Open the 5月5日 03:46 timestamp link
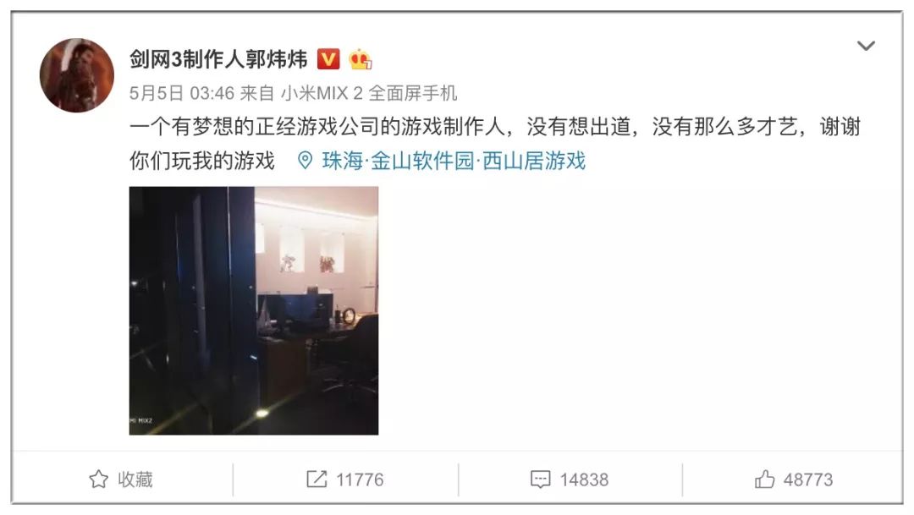The image size is (914, 515). (x=182, y=93)
